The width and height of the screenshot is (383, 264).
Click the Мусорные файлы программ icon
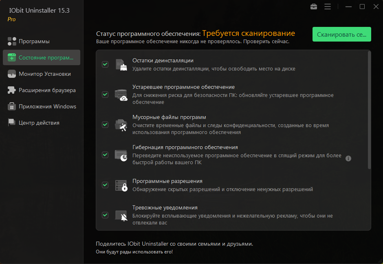[121, 125]
